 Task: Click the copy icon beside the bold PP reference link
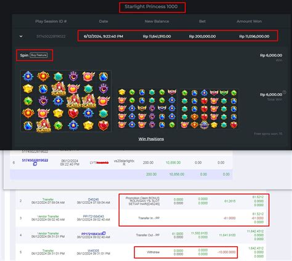coord(104,233)
